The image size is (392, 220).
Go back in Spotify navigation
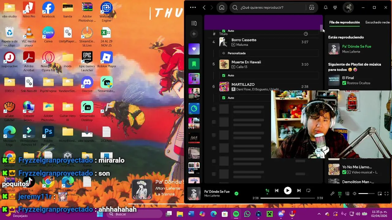point(204,7)
